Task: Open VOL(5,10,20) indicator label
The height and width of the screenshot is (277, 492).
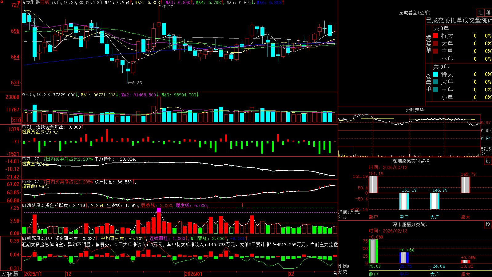Action: click(x=36, y=95)
